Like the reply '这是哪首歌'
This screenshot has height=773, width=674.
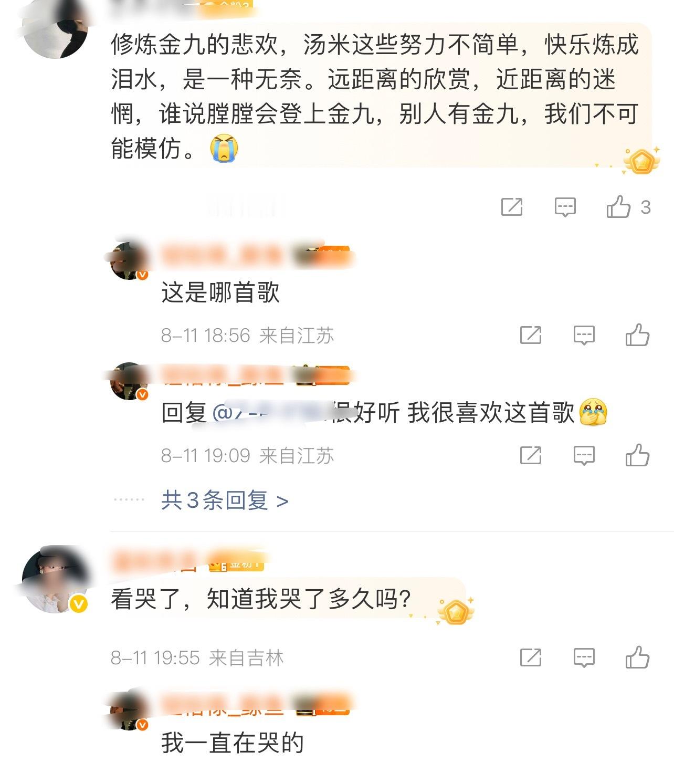pyautogui.click(x=637, y=335)
